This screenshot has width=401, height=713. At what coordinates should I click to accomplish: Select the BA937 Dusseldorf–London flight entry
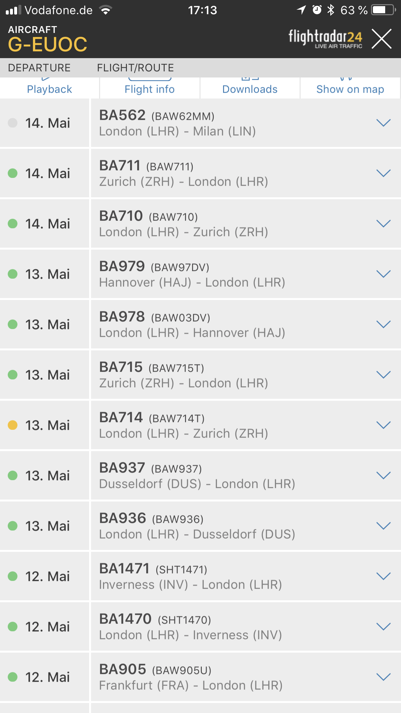[x=246, y=476]
